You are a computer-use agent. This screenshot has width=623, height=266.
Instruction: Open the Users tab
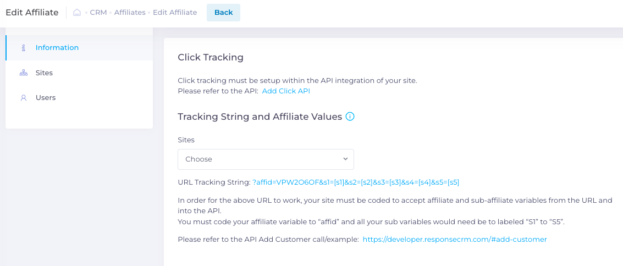click(79, 98)
